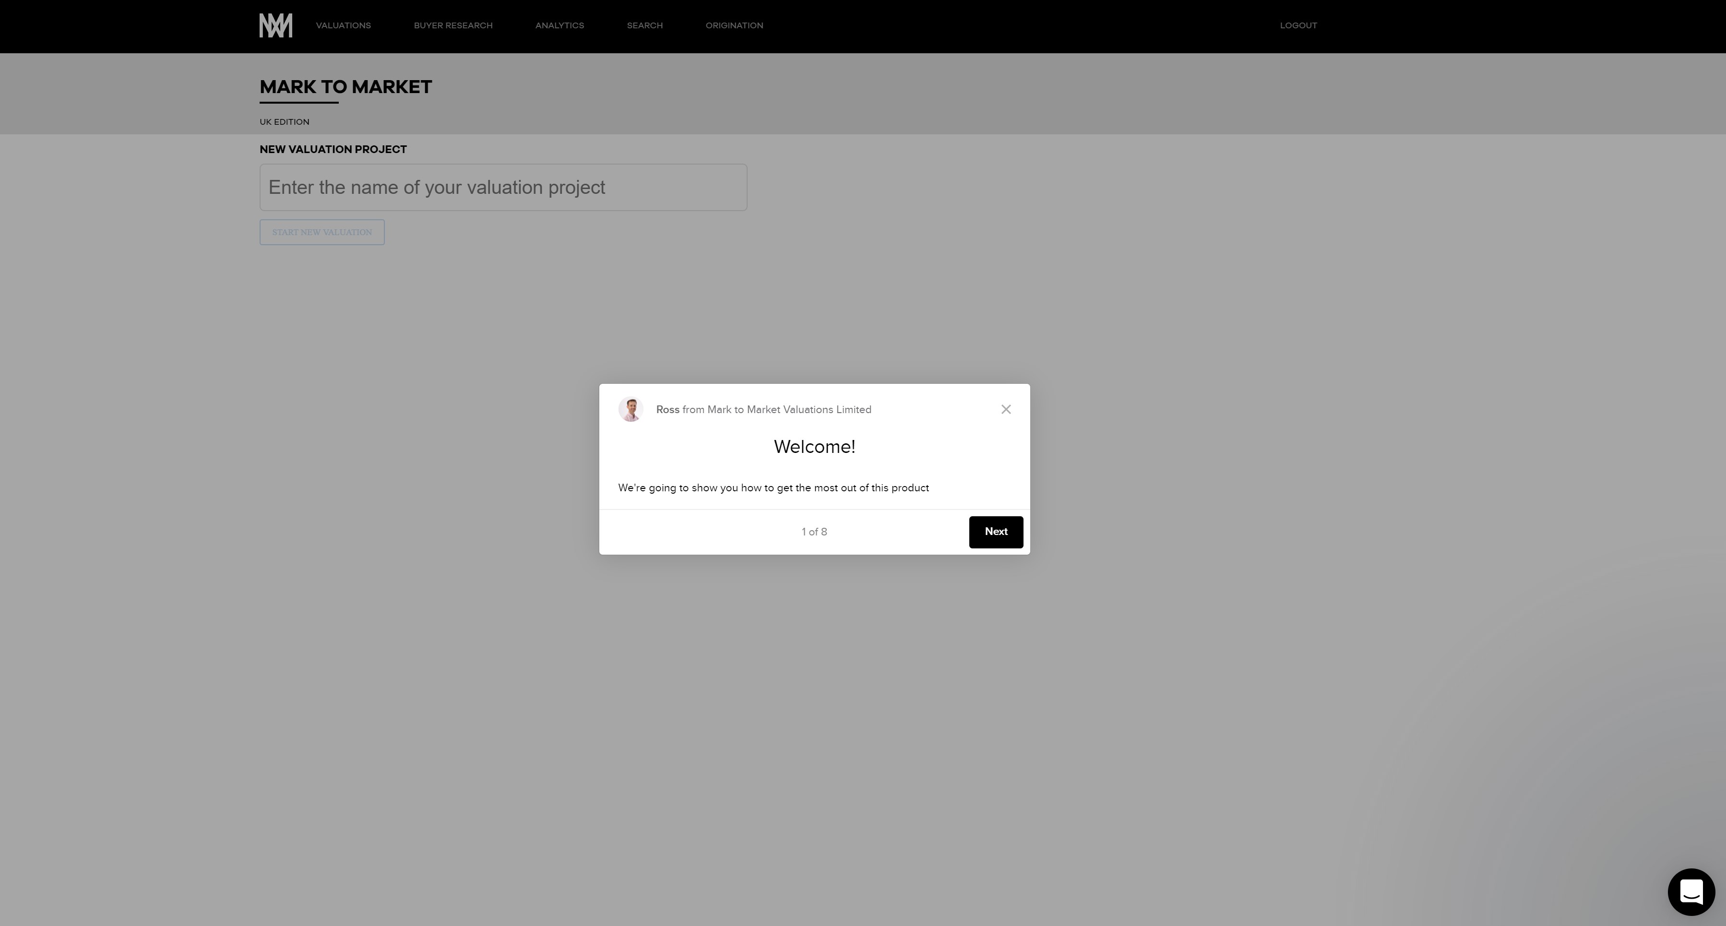Click the Logout link

(1298, 25)
